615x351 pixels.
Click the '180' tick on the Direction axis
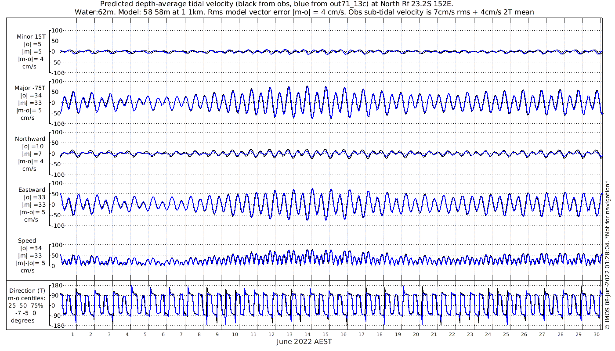pos(57,285)
